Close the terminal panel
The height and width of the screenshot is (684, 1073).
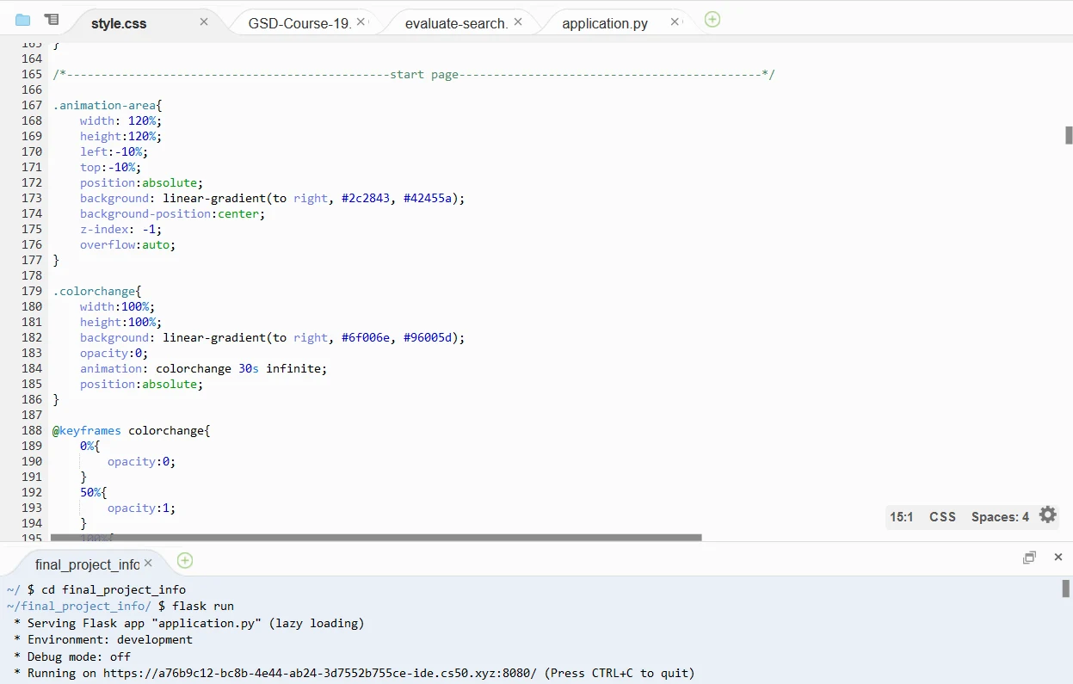coord(1058,558)
